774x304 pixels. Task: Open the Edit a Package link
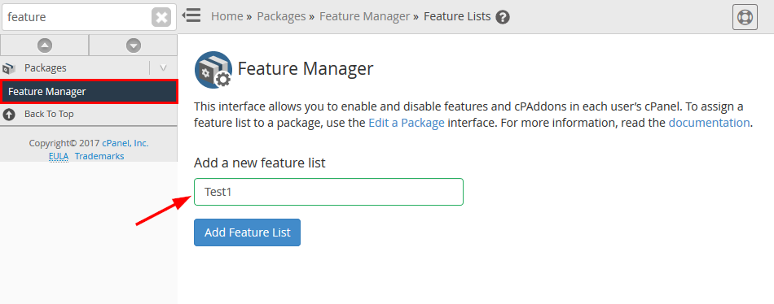click(407, 123)
